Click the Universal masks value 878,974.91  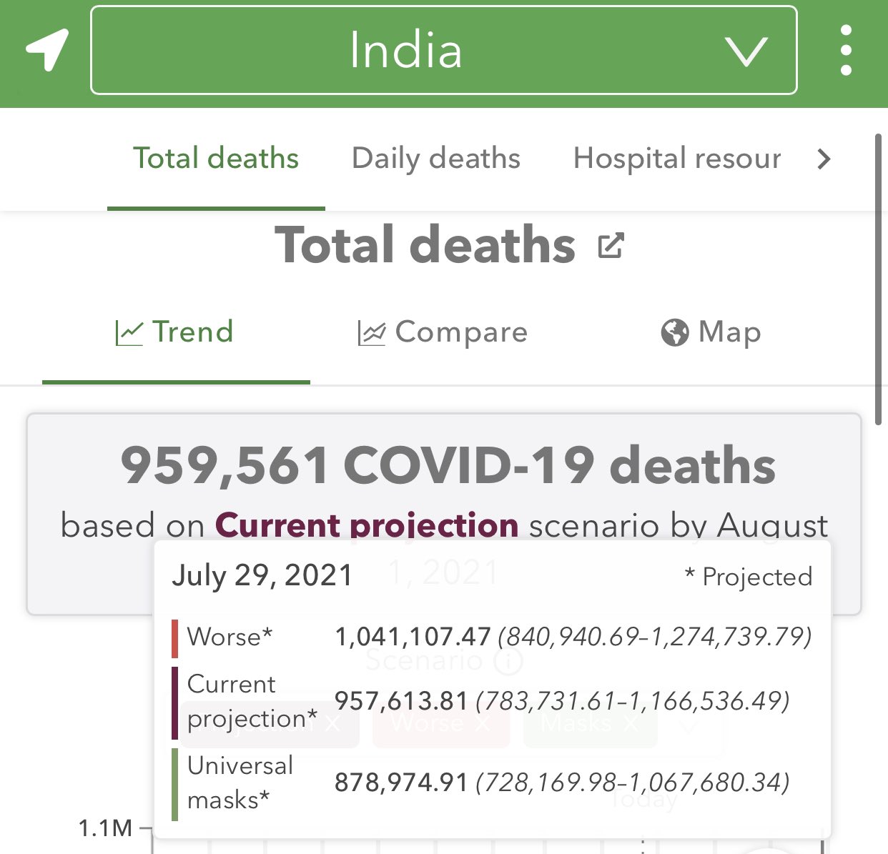(x=401, y=783)
